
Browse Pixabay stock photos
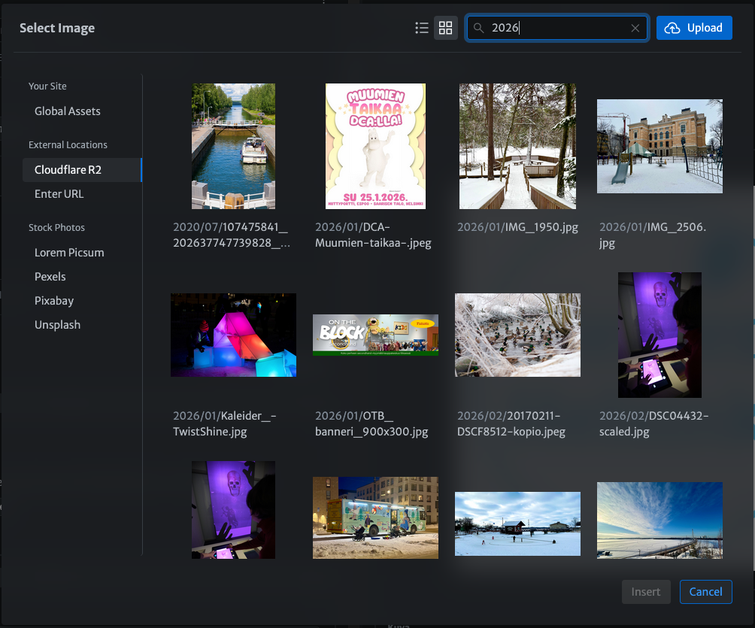pyautogui.click(x=54, y=301)
